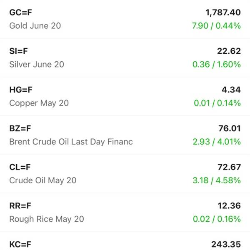Tap the 1,787.40 gold price
Screen dimensions: 250x250
pyautogui.click(x=223, y=12)
